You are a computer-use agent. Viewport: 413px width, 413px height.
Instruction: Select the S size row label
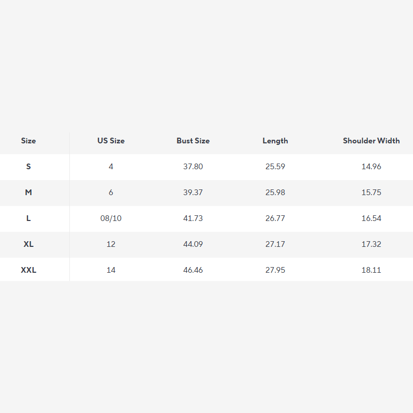[x=28, y=167]
